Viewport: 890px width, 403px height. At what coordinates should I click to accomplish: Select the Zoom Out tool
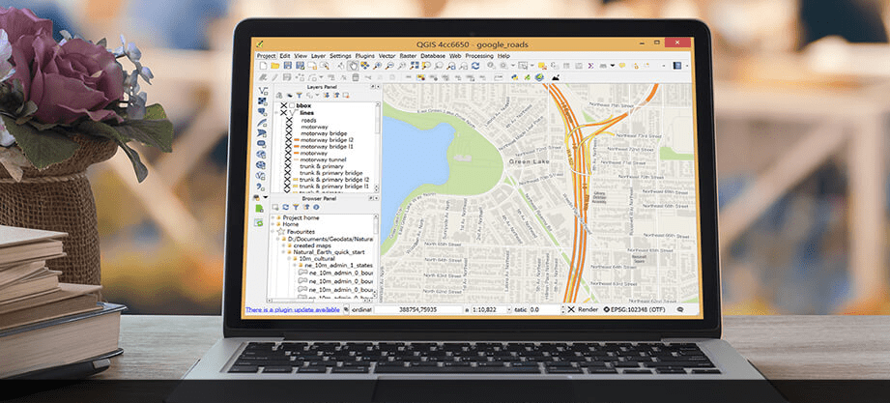coord(389,66)
